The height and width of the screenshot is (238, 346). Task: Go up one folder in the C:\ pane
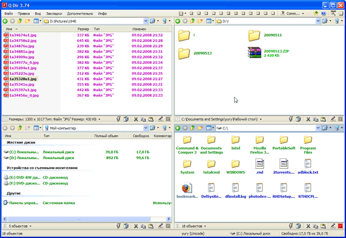point(193,128)
